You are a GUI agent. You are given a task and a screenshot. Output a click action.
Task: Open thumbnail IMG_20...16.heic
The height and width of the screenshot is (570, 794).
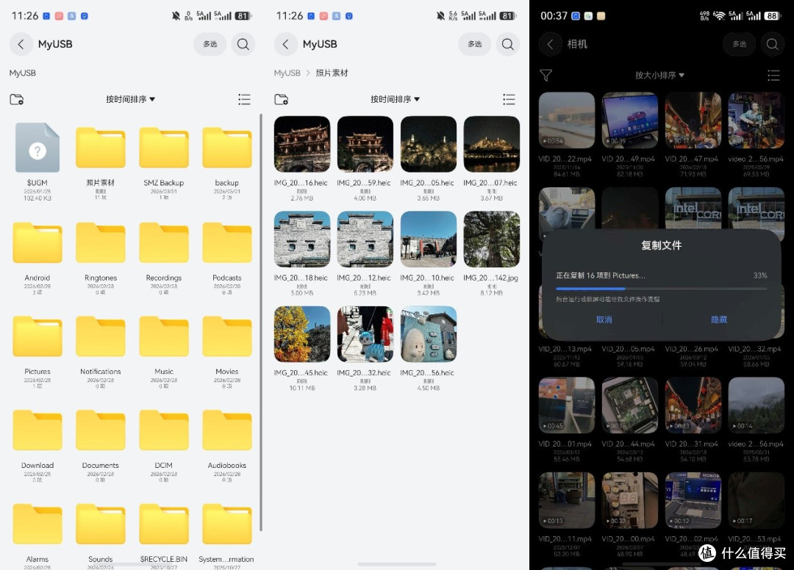tap(302, 144)
